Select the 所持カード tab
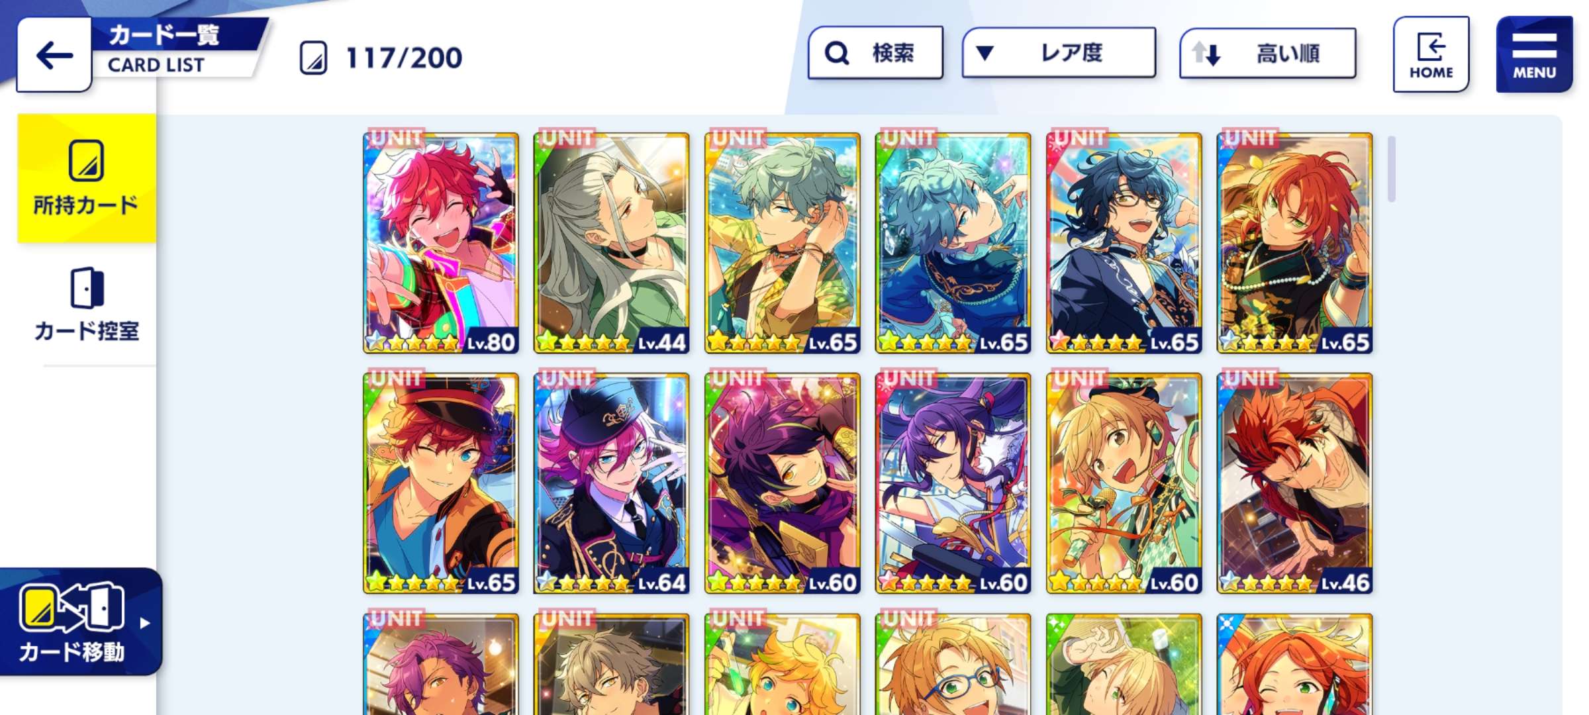 click(x=87, y=178)
